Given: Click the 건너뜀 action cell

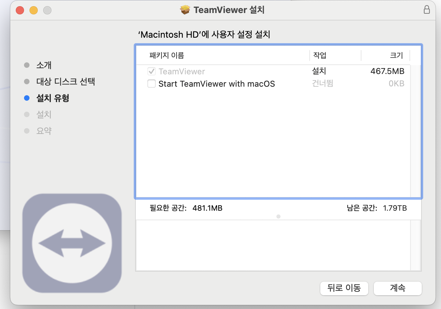Looking at the screenshot, I should (322, 84).
